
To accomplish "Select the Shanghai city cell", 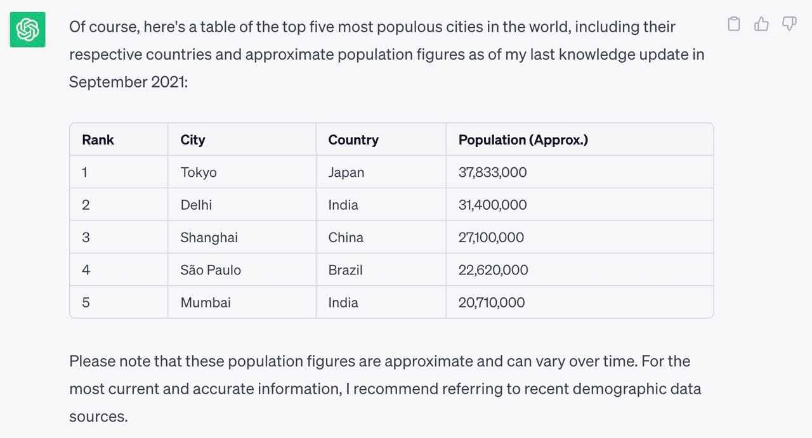I will (209, 238).
